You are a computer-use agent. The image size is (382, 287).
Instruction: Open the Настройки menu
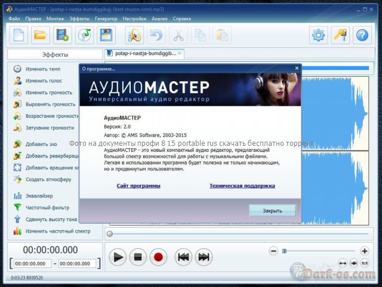click(x=134, y=19)
